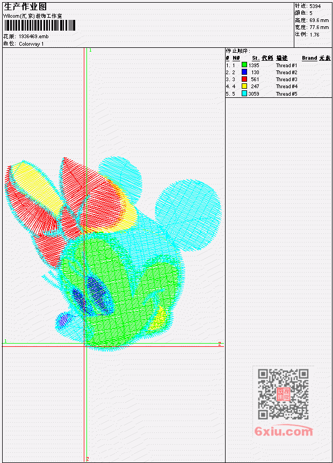
Task: Click the stitch count value 130
Action: tap(255, 73)
